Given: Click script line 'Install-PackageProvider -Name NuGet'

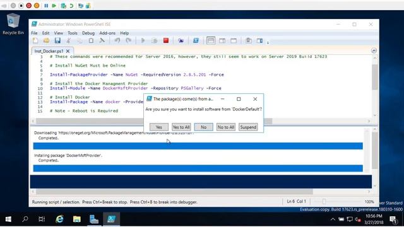Looking at the screenshot, I should tap(137, 74).
